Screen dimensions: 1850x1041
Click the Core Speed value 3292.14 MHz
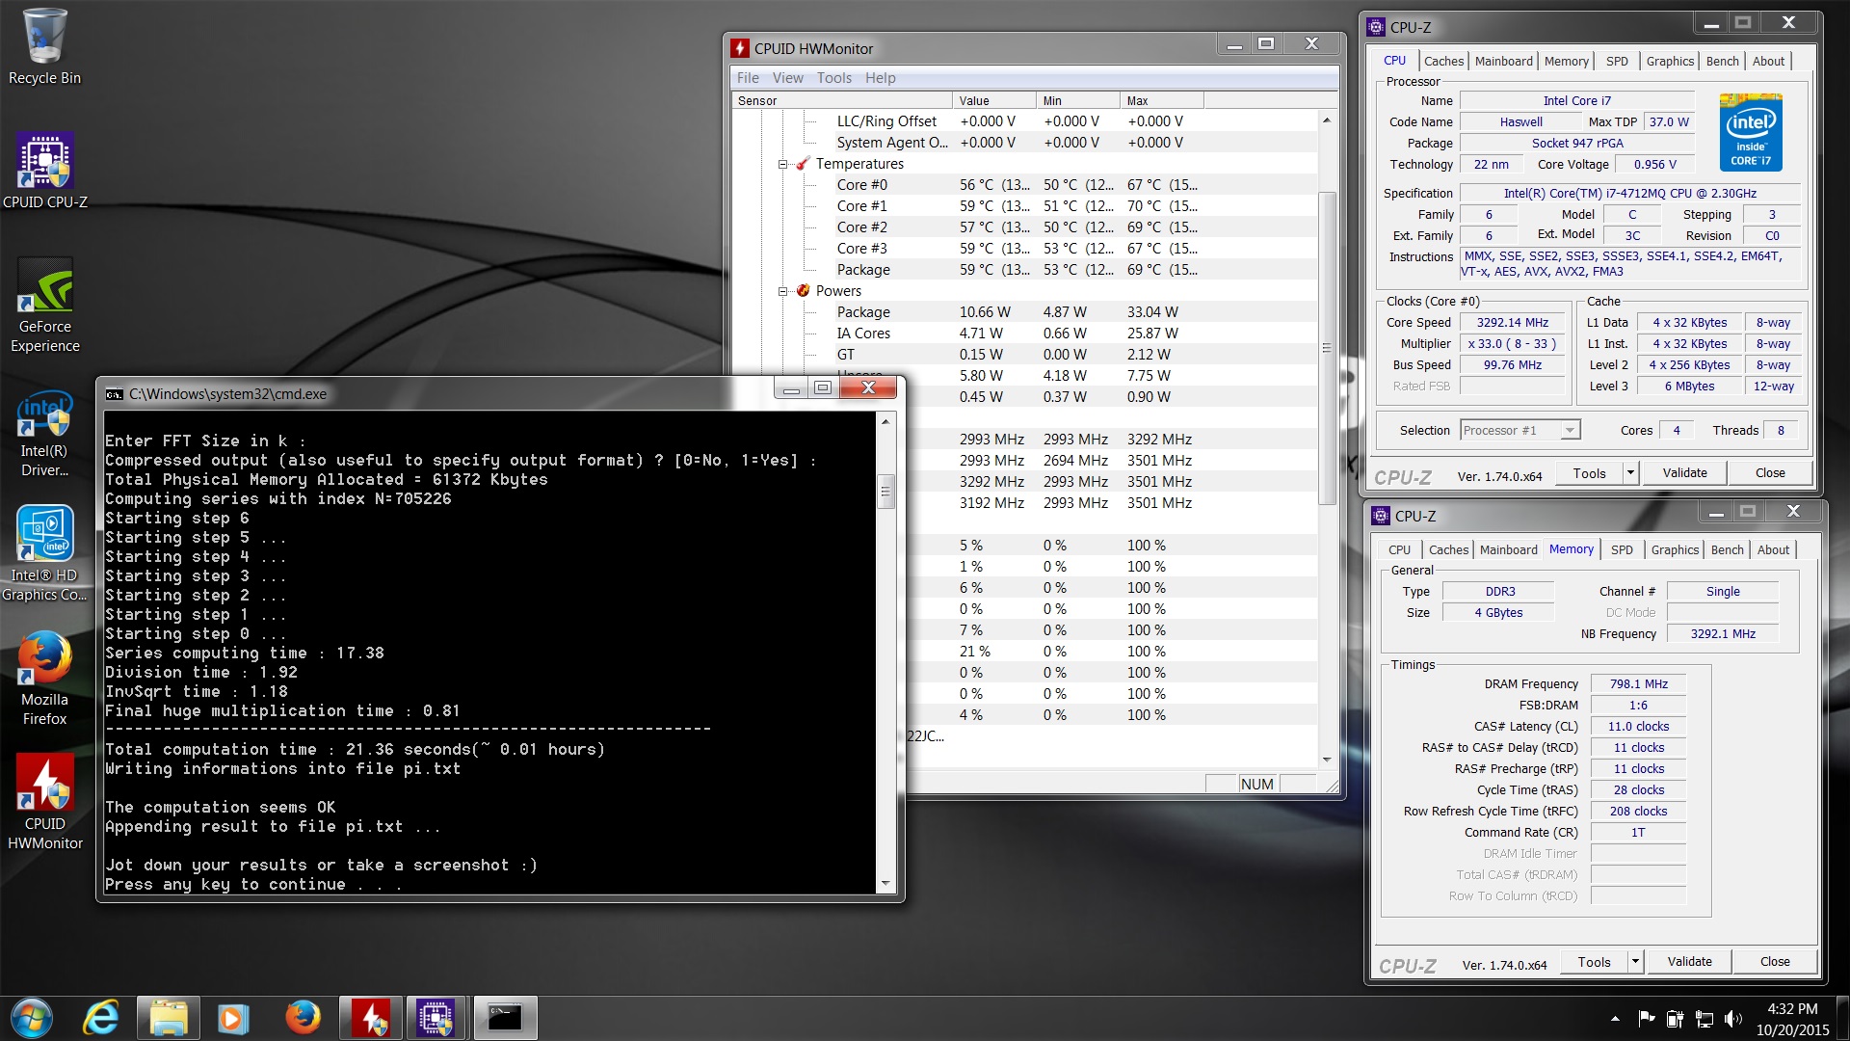1512,322
